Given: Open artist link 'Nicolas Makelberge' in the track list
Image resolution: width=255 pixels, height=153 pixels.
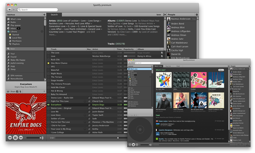Looking at the screenshot, I should tap(101, 56).
